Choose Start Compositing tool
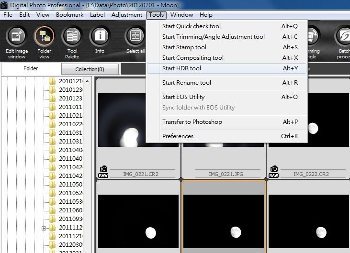This screenshot has width=350, height=253. 227,58
